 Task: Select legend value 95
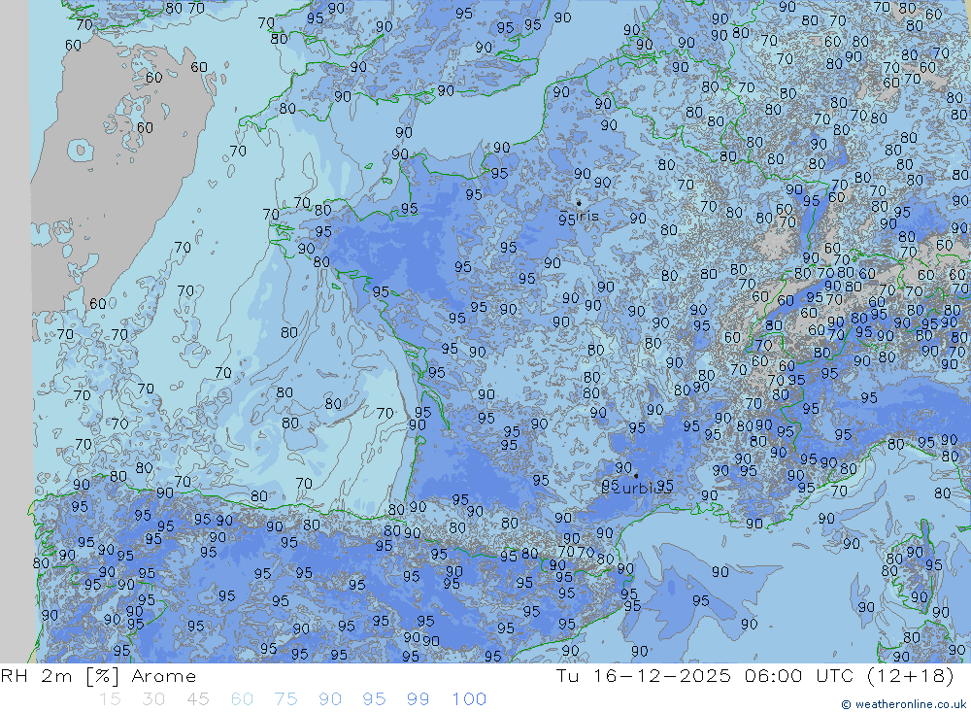tap(374, 699)
